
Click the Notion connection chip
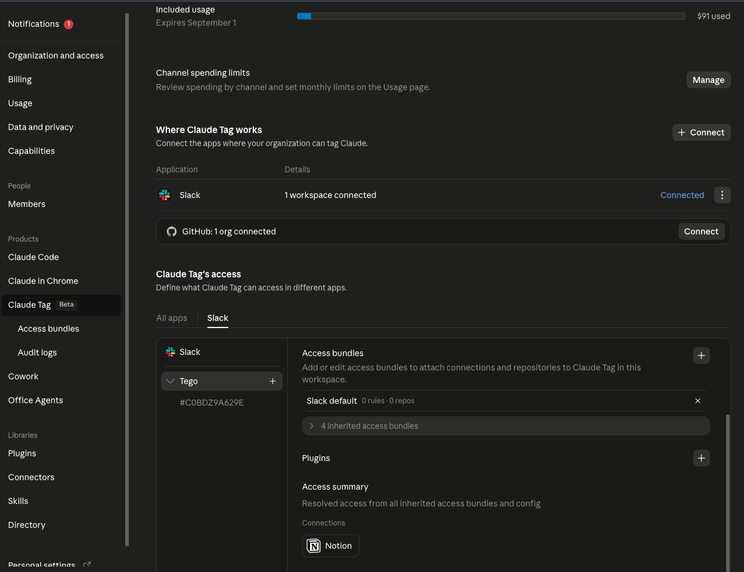tap(330, 546)
